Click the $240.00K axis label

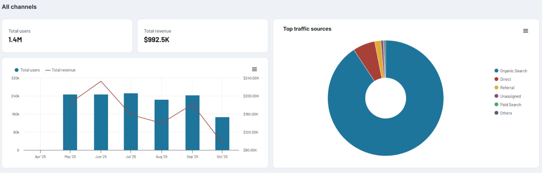pos(251,78)
